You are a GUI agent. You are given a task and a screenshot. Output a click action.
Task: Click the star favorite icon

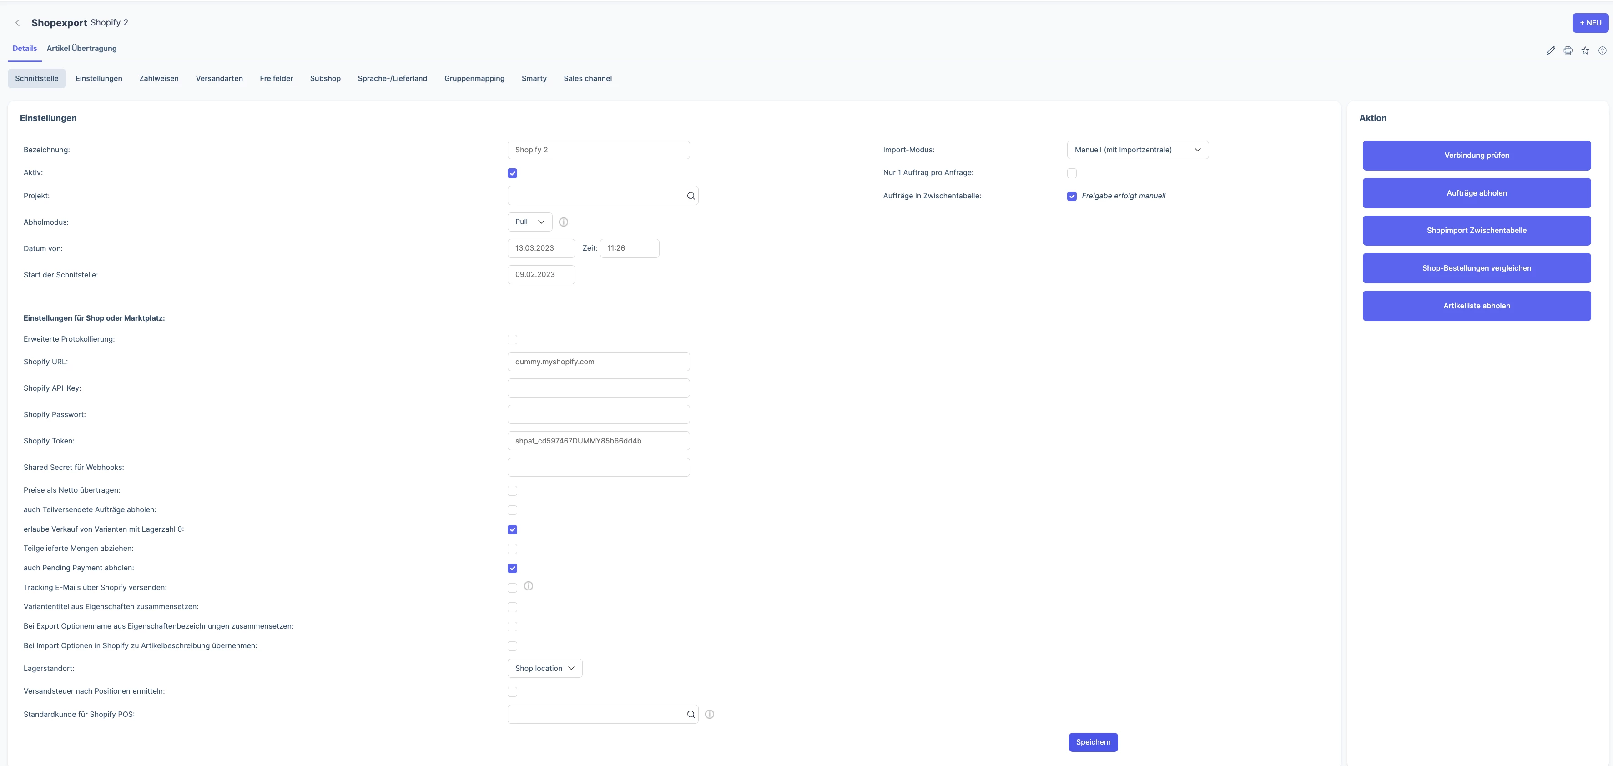(x=1585, y=51)
